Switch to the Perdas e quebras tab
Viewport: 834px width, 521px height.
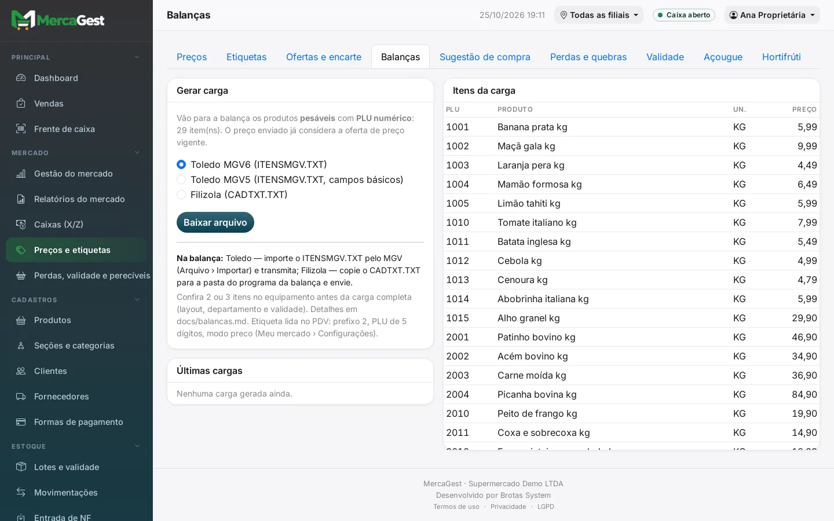[x=588, y=57]
